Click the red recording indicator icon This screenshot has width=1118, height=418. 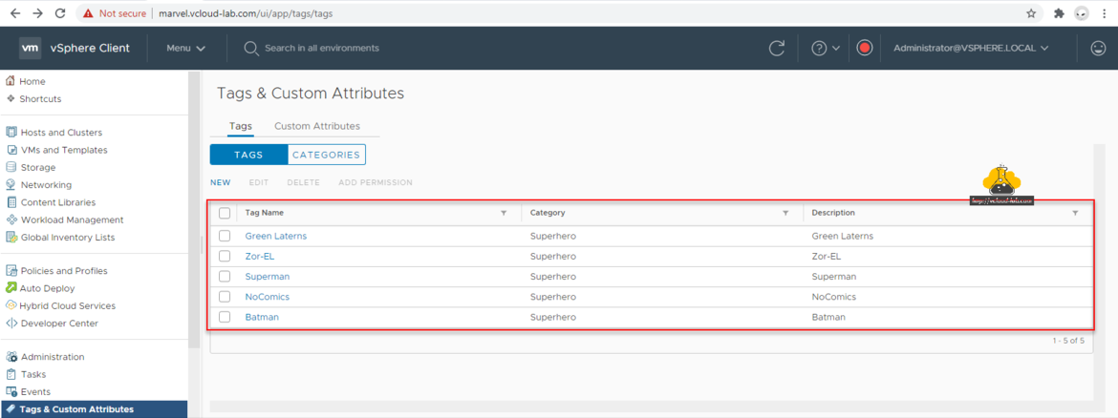point(865,48)
